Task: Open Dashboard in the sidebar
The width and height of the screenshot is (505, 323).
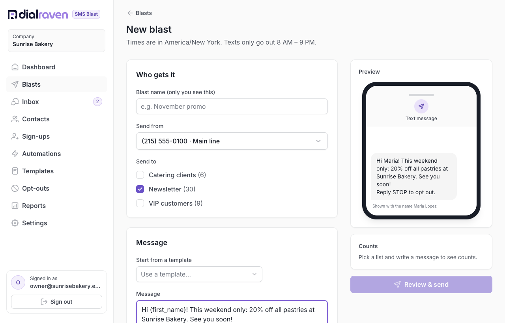Action: click(56, 67)
